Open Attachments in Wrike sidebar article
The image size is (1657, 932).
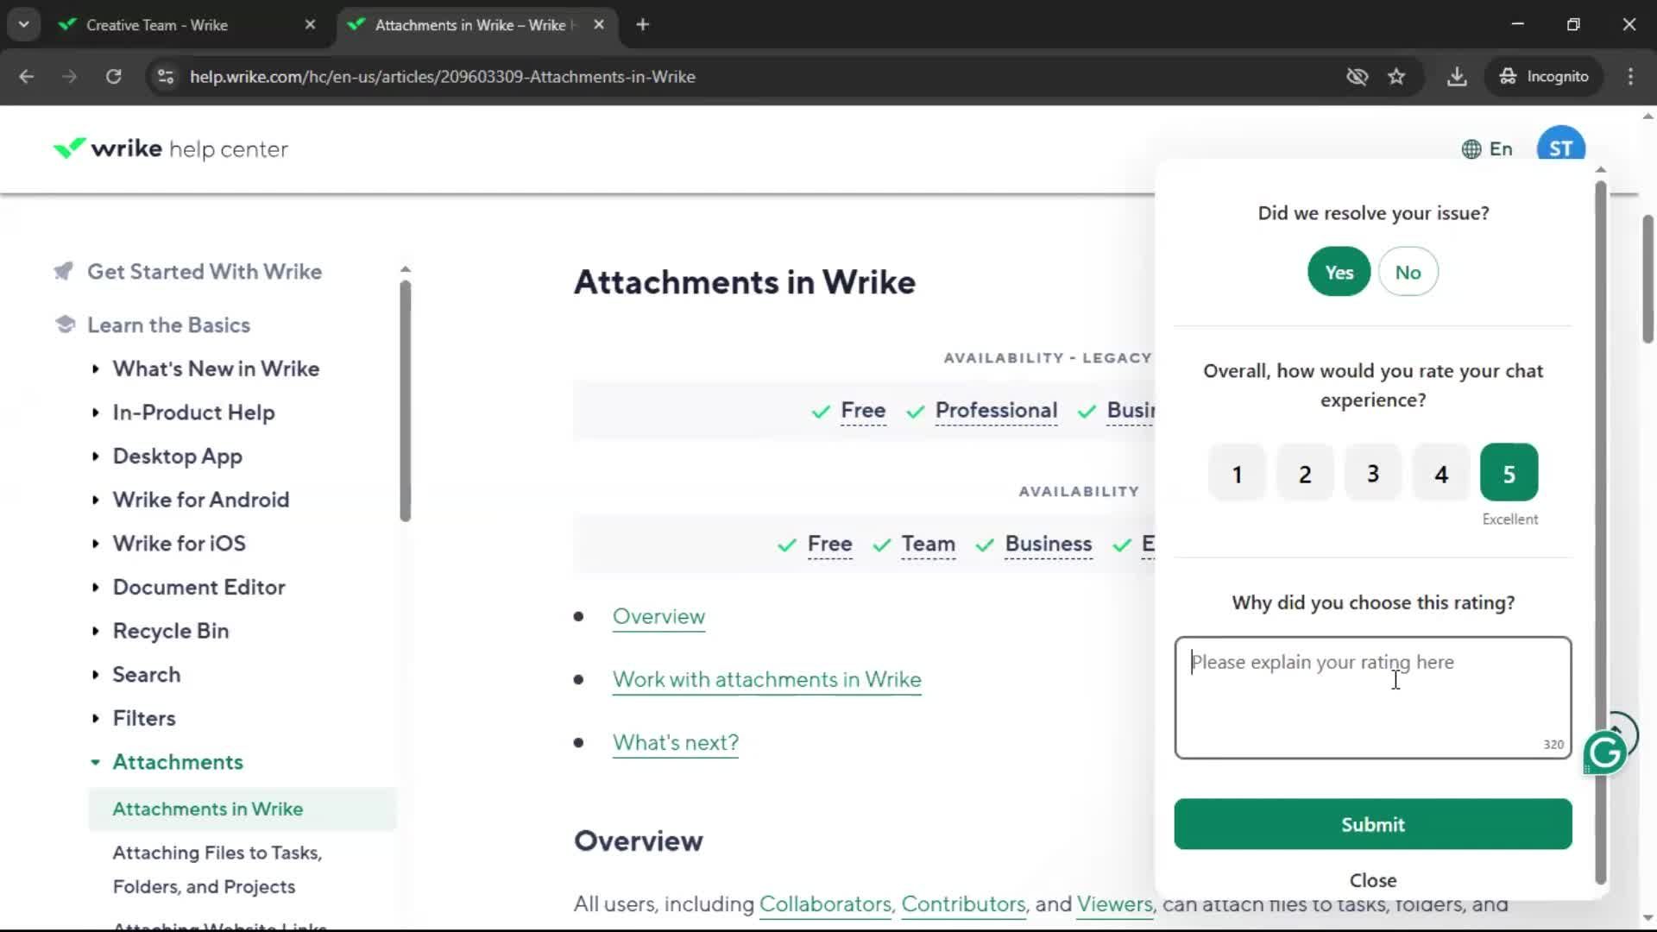click(x=208, y=809)
